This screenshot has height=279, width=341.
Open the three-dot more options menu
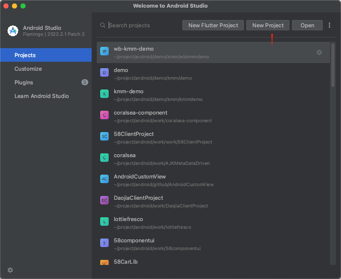[x=329, y=25]
